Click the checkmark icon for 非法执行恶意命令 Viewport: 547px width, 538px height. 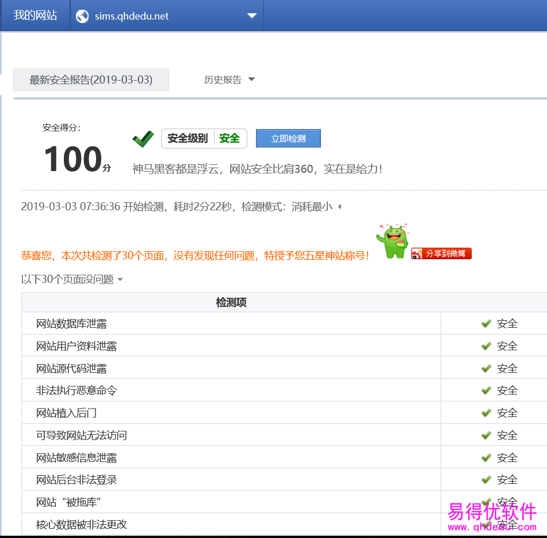tap(486, 390)
